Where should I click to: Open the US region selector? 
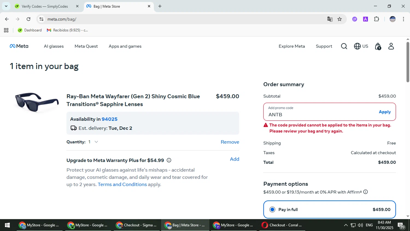(x=361, y=46)
